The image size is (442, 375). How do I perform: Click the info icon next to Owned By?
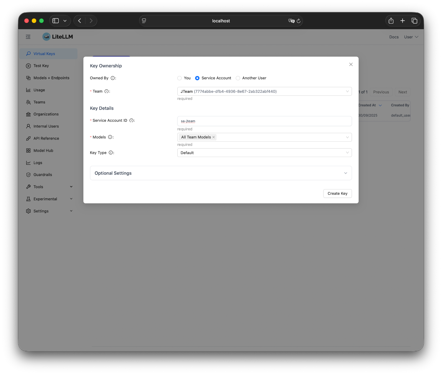click(113, 78)
